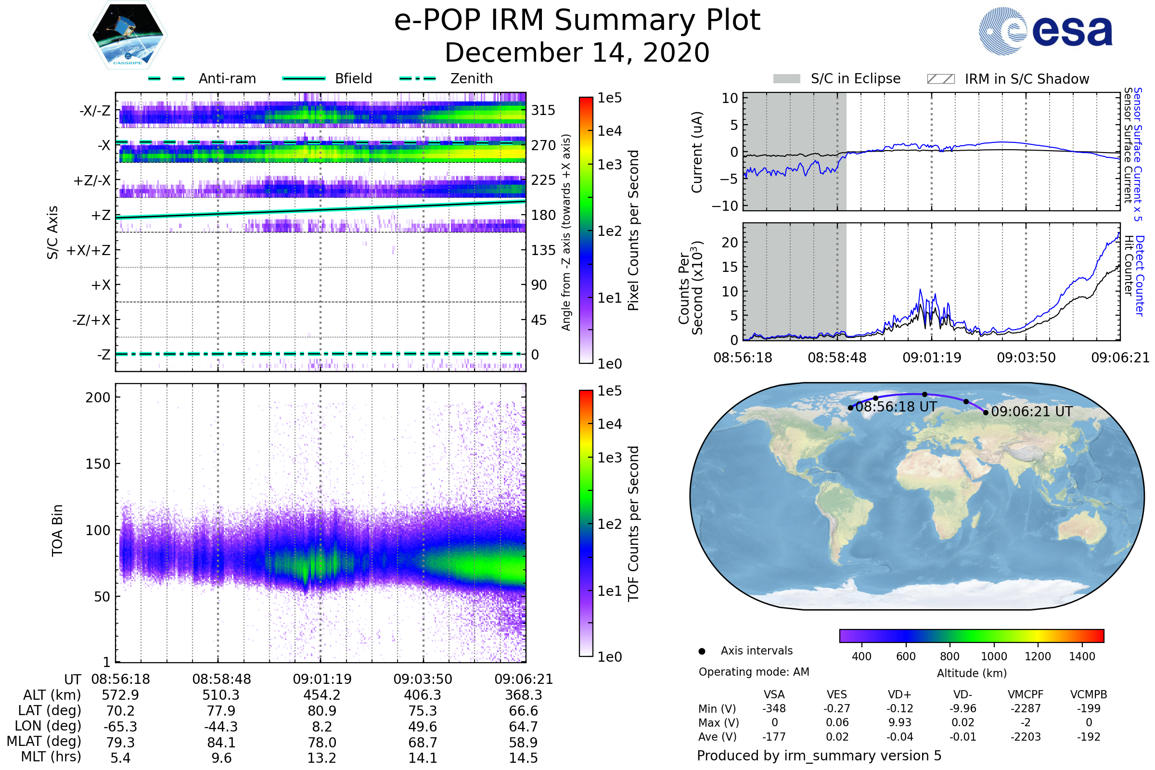Click the Altitude (km) horizontal colorbar
The width and height of the screenshot is (1155, 770).
pyautogui.click(x=971, y=635)
